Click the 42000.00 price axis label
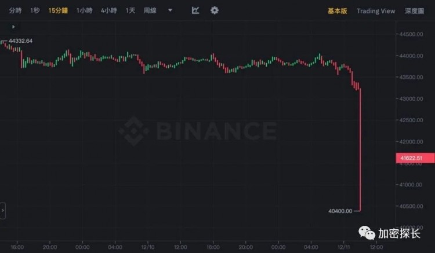435x253 pixels. (x=411, y=141)
